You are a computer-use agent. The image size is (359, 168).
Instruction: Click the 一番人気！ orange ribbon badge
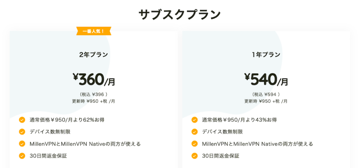[94, 31]
